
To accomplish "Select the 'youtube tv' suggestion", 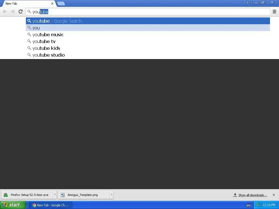I will coord(148,41).
